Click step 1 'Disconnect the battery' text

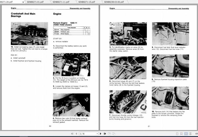70,47
